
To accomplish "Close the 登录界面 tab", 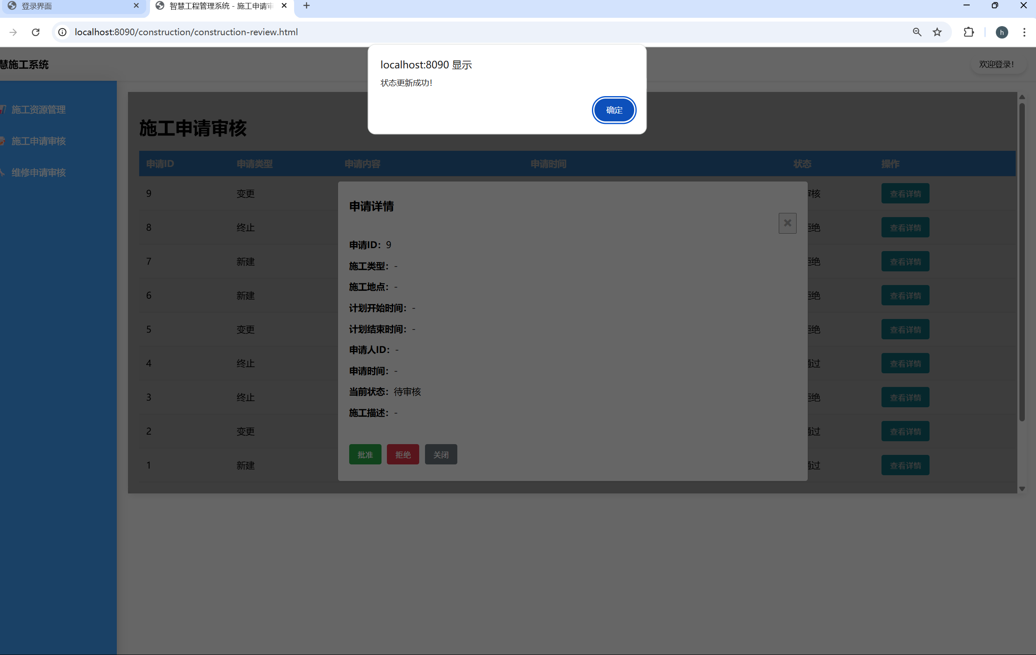I will [136, 6].
